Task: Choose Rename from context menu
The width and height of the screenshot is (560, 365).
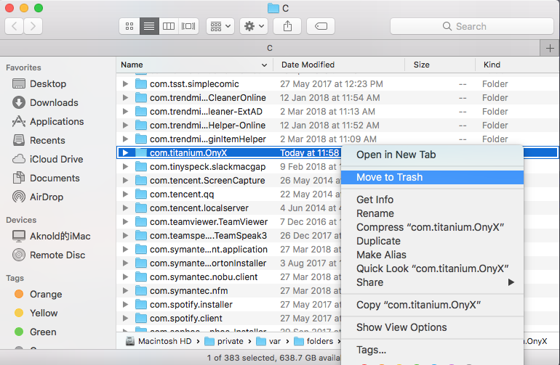Action: tap(432, 213)
